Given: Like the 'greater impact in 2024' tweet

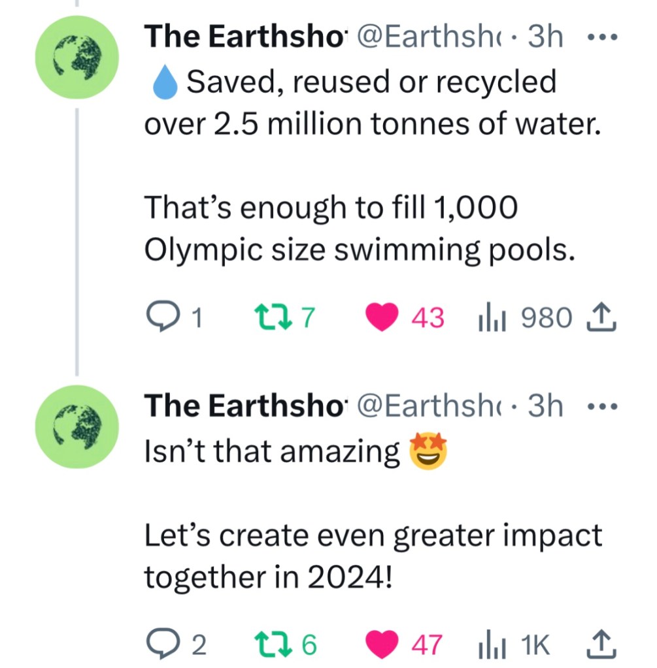Looking at the screenshot, I should (383, 645).
